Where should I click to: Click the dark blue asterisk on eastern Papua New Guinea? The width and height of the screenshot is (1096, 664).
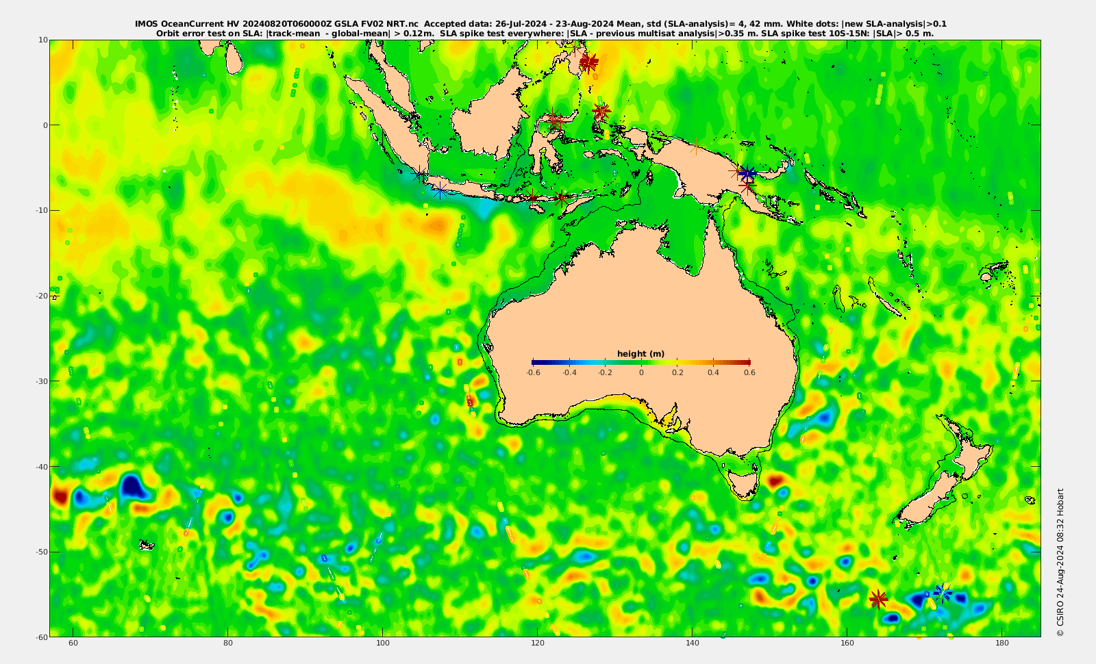pyautogui.click(x=748, y=174)
